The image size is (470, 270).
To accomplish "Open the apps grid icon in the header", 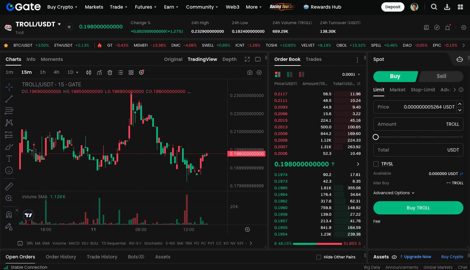I will tap(460, 7).
